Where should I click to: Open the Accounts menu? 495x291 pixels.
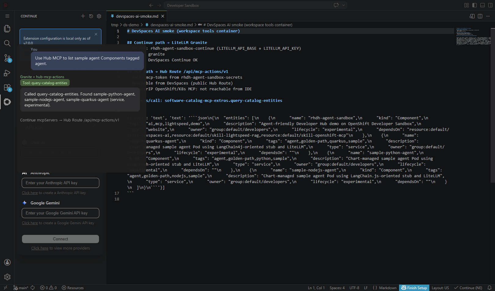point(7,262)
